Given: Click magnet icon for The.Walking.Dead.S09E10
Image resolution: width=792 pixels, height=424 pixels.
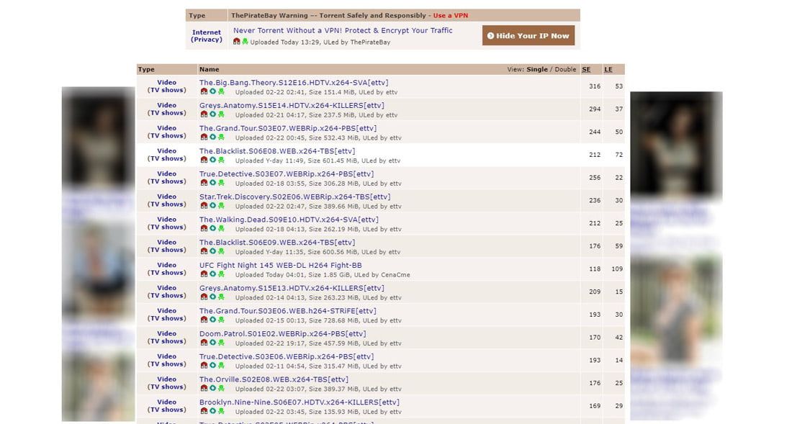Looking at the screenshot, I should tap(204, 228).
